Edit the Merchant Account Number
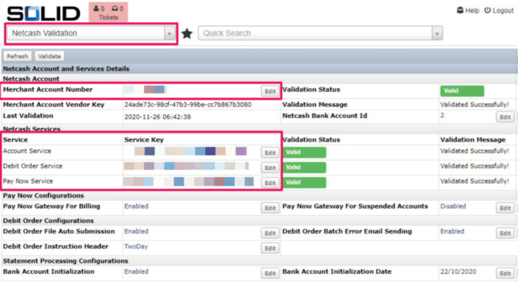 point(270,91)
